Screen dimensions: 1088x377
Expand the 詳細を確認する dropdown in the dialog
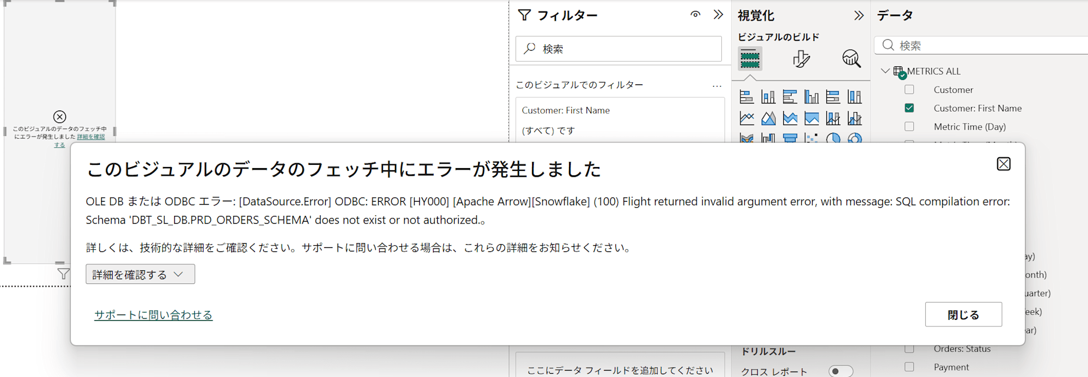(x=140, y=274)
